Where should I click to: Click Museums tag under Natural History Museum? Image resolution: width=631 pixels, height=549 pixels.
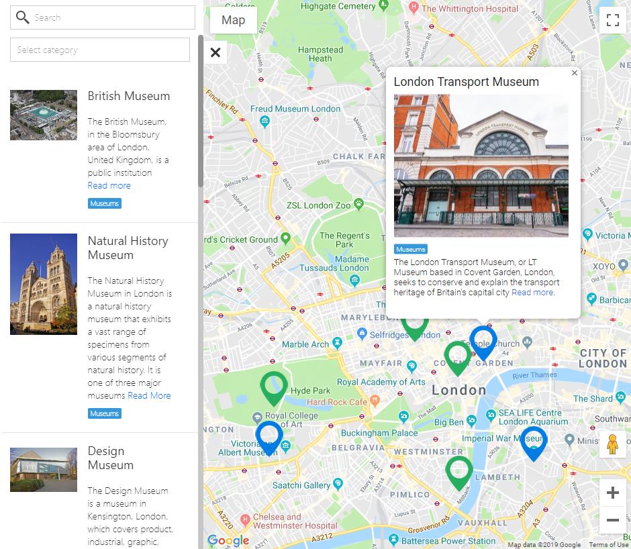point(105,413)
